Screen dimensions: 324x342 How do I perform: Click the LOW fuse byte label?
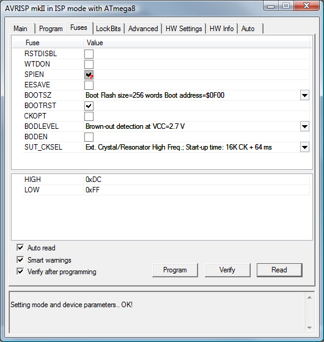(32, 190)
